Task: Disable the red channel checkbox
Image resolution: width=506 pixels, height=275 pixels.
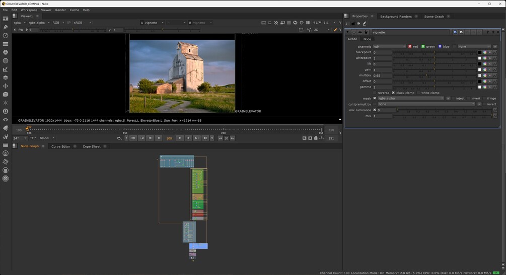Action: [410, 46]
